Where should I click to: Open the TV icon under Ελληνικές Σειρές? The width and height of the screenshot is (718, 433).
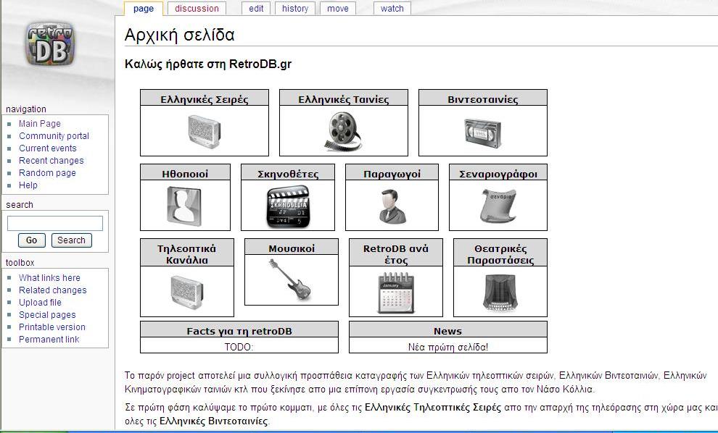(204, 131)
